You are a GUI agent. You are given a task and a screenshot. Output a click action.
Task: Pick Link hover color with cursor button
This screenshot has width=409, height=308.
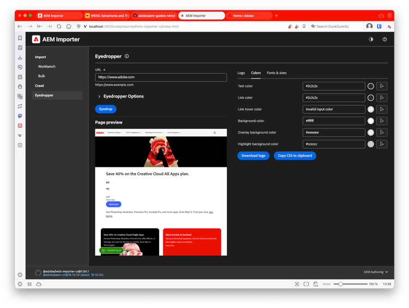[x=382, y=109]
